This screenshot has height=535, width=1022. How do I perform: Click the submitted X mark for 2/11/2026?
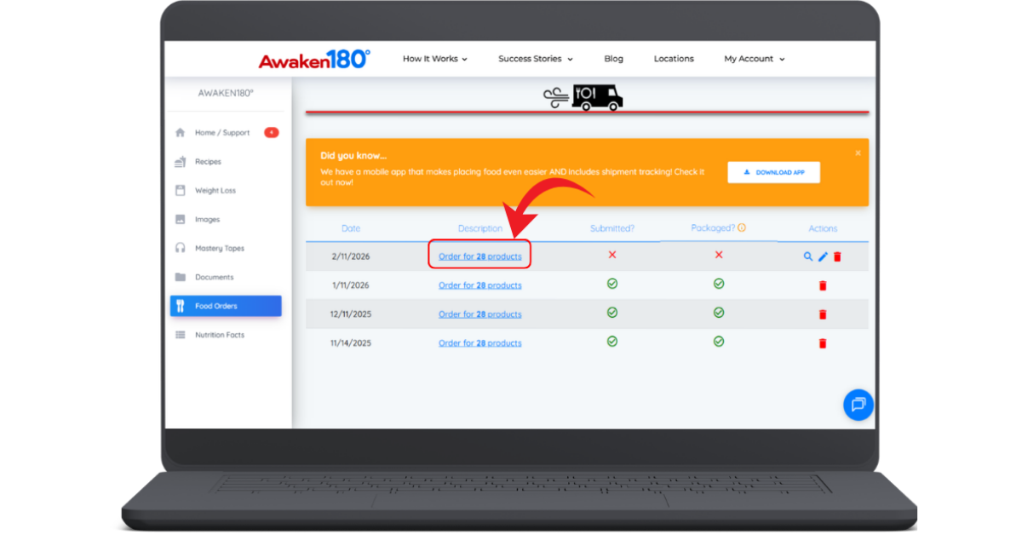click(x=612, y=255)
